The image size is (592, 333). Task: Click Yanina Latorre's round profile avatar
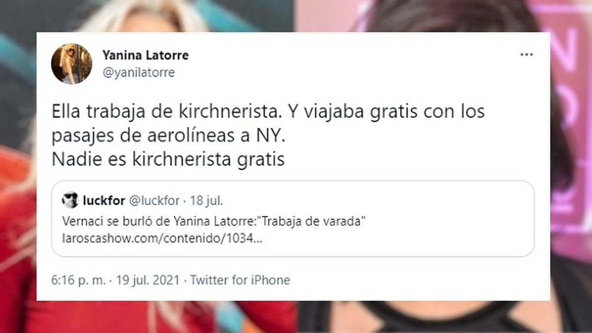(x=72, y=64)
